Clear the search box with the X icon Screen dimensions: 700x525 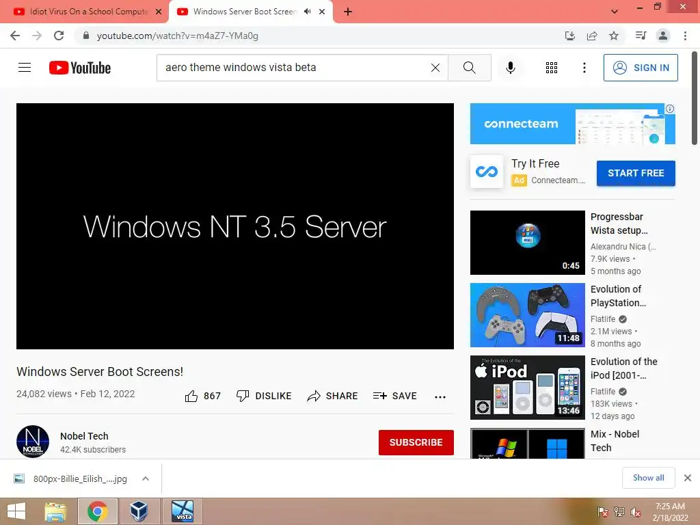click(x=435, y=68)
